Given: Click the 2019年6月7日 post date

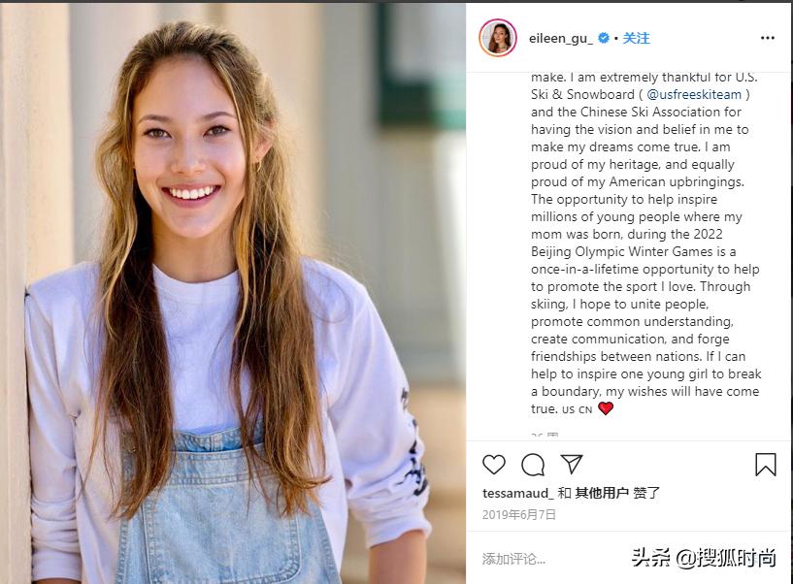Looking at the screenshot, I should (x=519, y=515).
